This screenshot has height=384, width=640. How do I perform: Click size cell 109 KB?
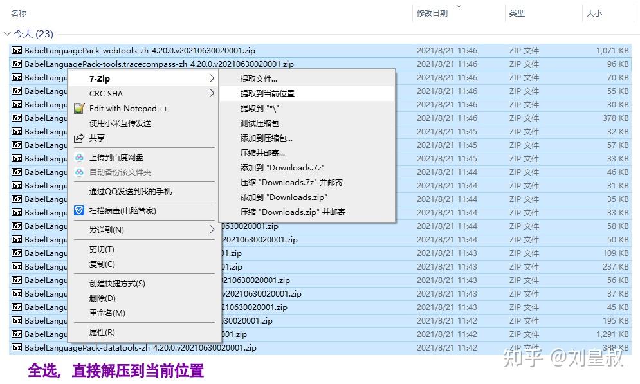pos(616,253)
